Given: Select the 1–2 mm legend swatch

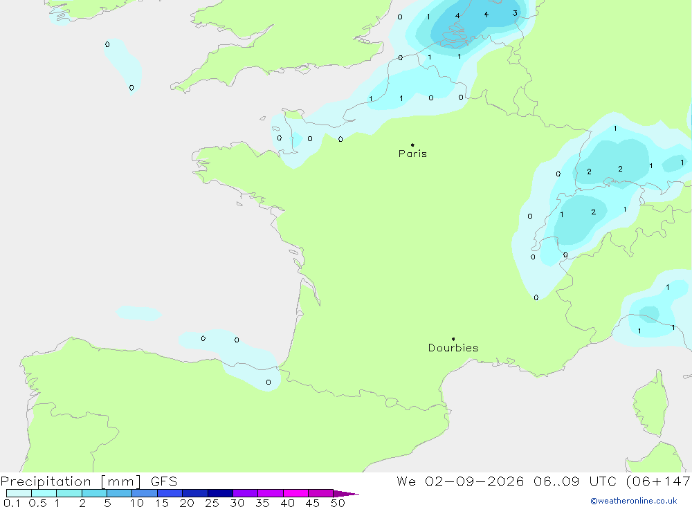Looking at the screenshot, I should [69, 493].
